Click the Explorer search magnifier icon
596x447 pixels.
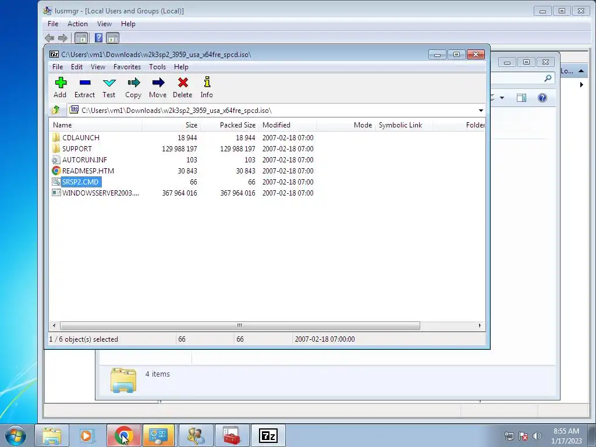tap(548, 78)
